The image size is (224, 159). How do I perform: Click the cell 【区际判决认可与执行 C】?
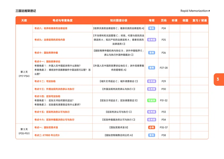tap(119, 112)
